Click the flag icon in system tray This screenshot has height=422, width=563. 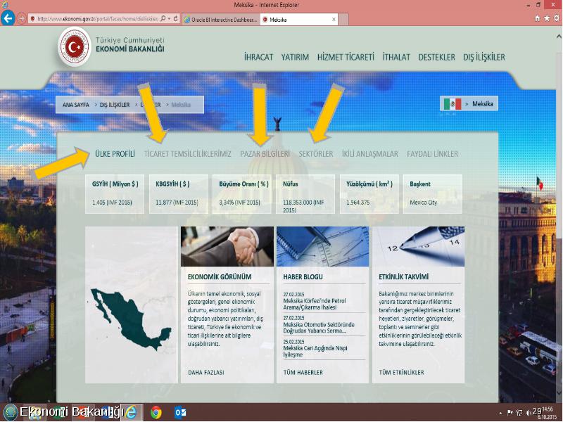point(510,413)
